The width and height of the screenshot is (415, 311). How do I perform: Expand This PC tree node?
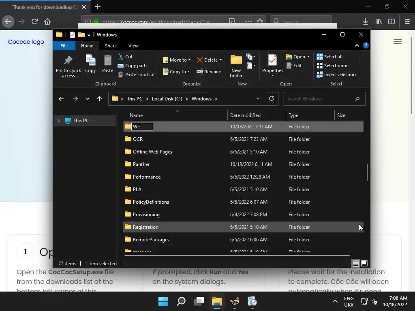(58, 121)
